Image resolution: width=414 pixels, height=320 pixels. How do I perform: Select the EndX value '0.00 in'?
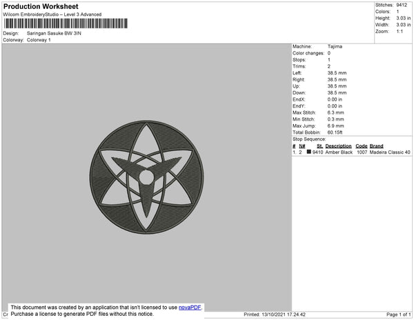tap(335, 99)
